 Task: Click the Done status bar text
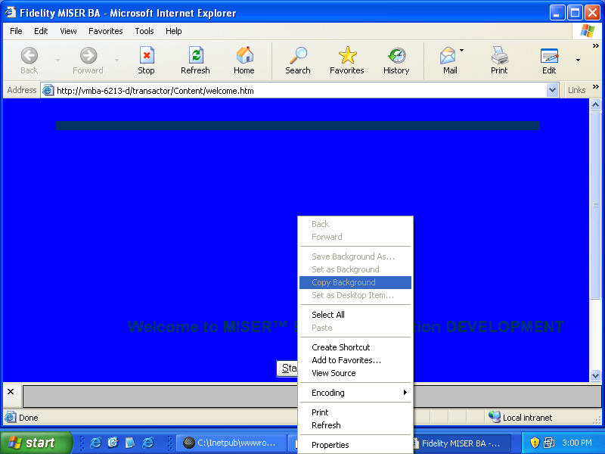pyautogui.click(x=29, y=418)
